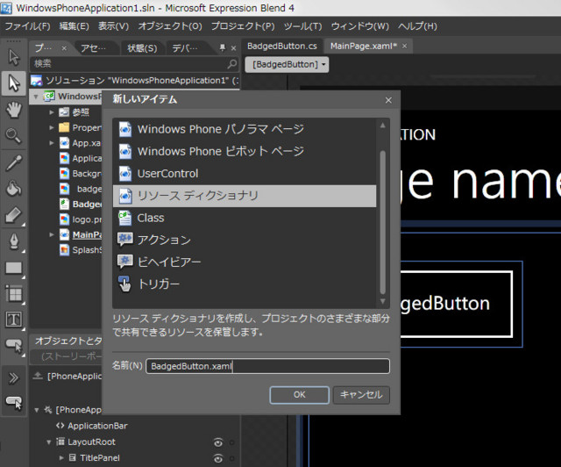Select the Selection arrow tool
561x467 pixels.
click(x=14, y=57)
